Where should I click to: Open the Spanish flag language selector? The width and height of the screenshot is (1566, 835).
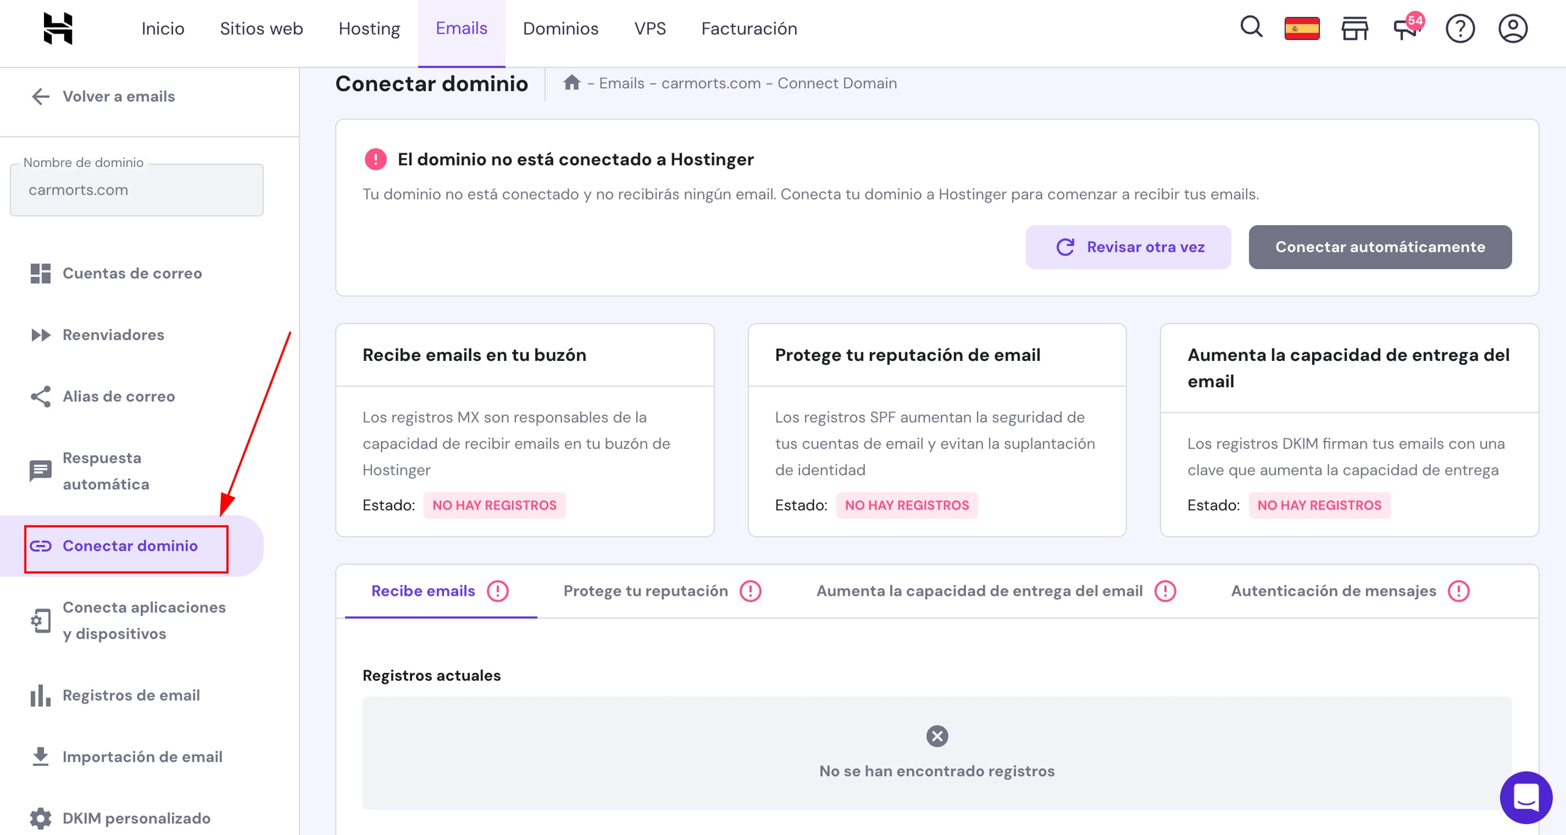click(x=1302, y=29)
